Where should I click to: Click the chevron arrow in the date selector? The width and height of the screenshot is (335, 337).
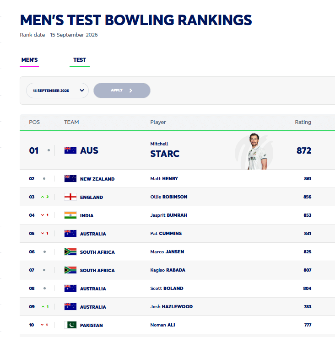pyautogui.click(x=82, y=91)
